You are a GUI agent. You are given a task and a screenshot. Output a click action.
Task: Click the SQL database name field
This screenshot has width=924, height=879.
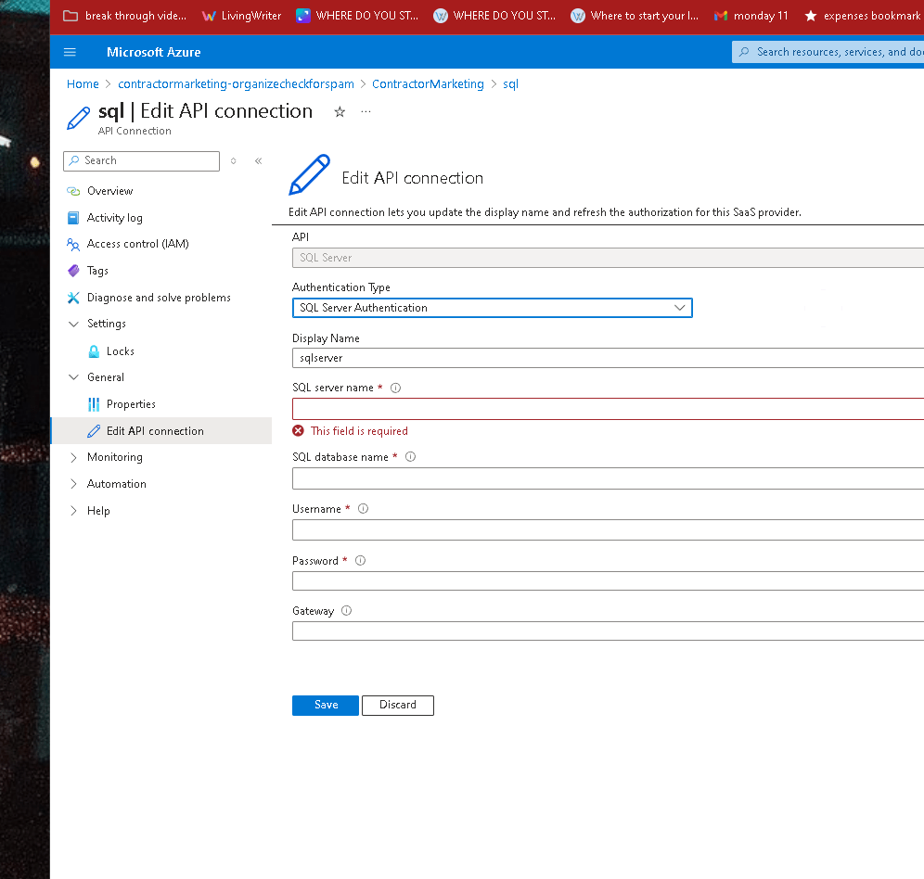click(x=609, y=478)
